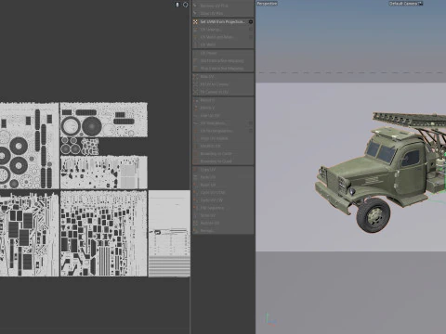Screen dimensions: 446x334
Task: Open options gear beside UV Unwrap
Action: 251,30
